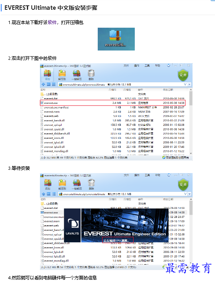Select everest_lglcd3.dll in step 2 file list

point(114,147)
